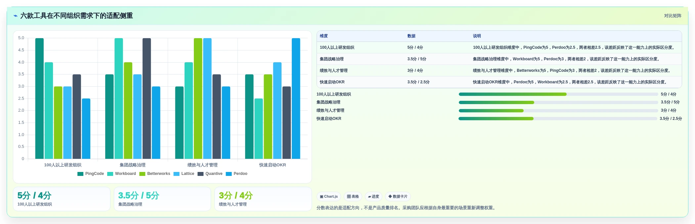
Task: Click table data value 5分 / 4分
Action: [415, 48]
